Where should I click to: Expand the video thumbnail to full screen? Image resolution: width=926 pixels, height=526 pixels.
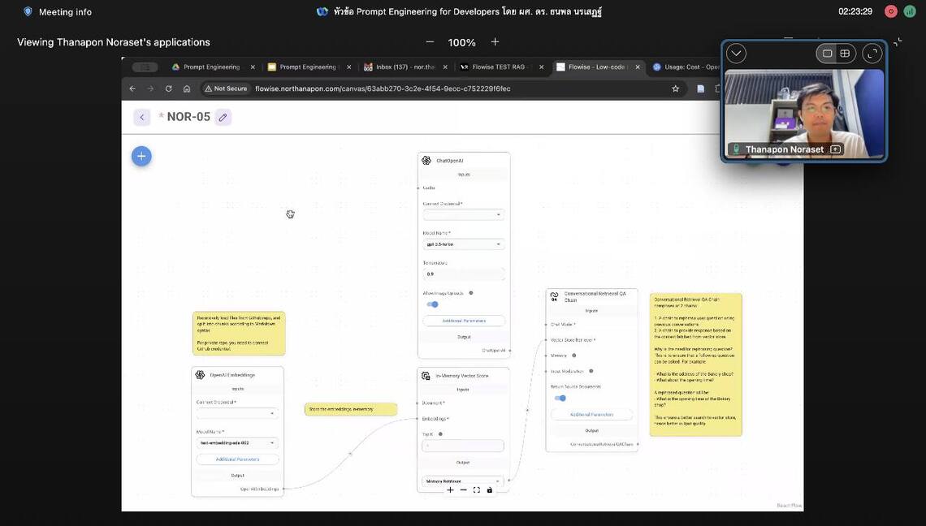click(872, 54)
